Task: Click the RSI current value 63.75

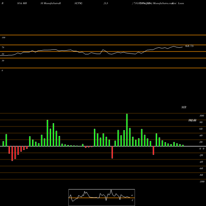Action: 190,46
